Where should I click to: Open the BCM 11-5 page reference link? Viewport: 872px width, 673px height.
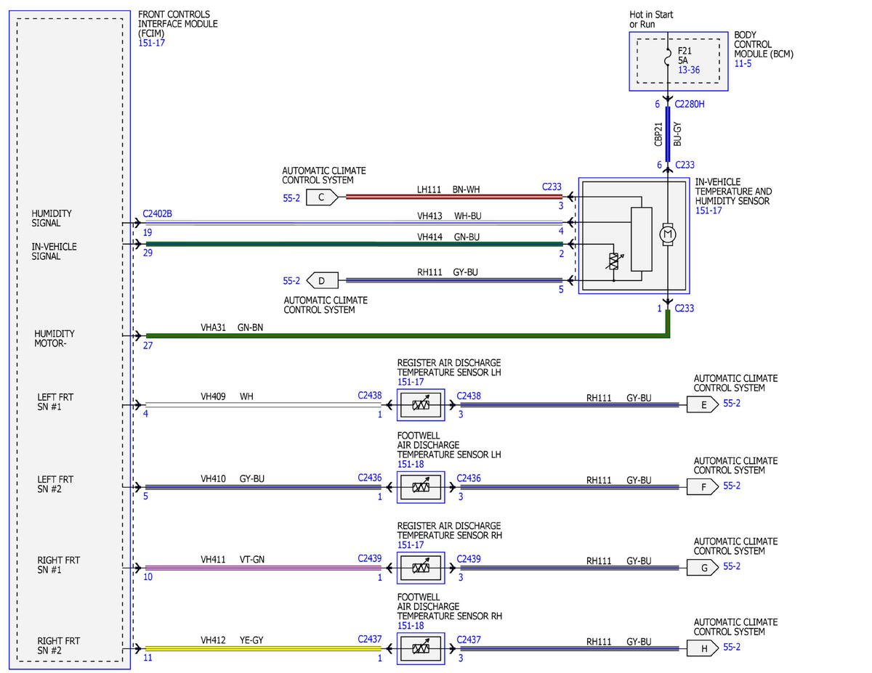pyautogui.click(x=743, y=64)
